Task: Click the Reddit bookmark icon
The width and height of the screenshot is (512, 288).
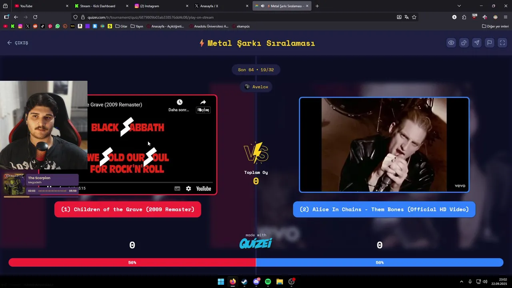Action: pos(35,26)
